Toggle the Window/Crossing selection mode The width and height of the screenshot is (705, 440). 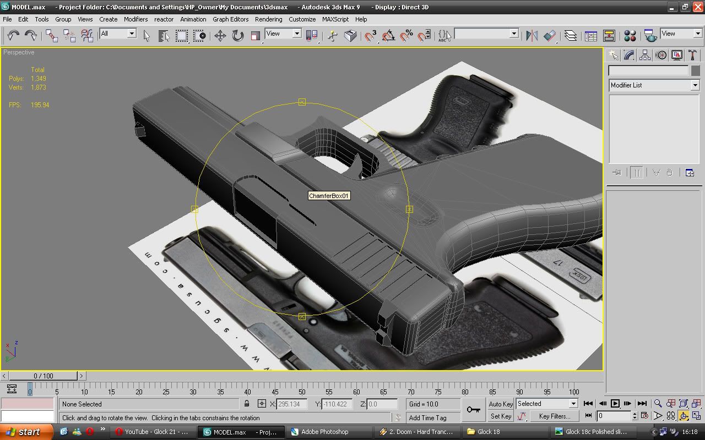[199, 36]
